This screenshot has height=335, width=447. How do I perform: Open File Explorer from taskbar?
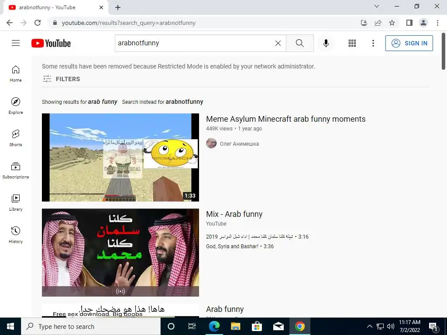pos(235,326)
